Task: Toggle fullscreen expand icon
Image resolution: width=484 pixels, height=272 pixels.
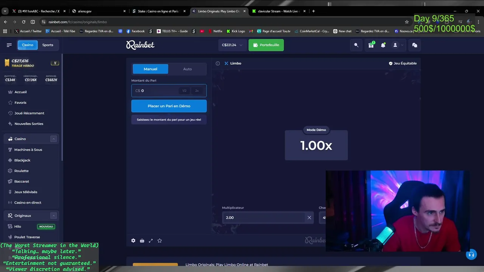Action: [x=150, y=241]
